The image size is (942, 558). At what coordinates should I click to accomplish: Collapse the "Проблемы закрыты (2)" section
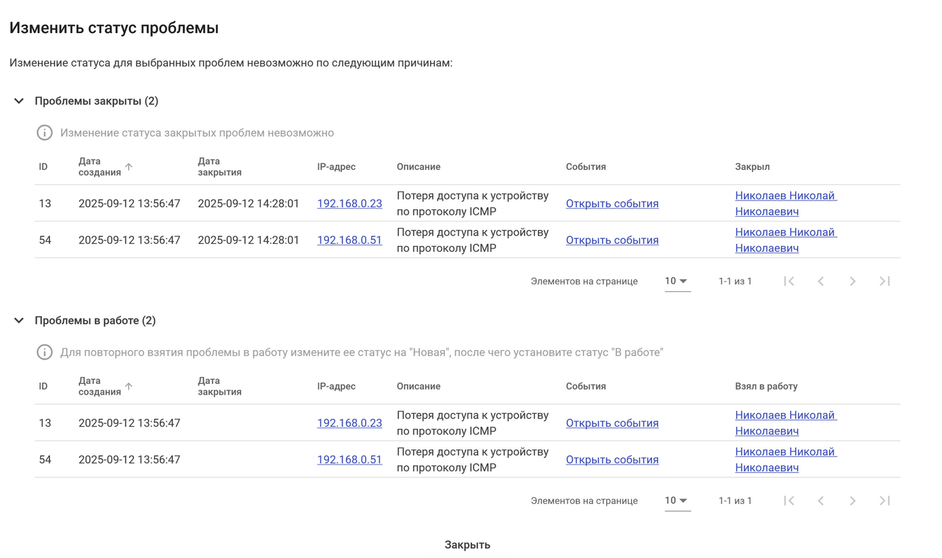(19, 101)
